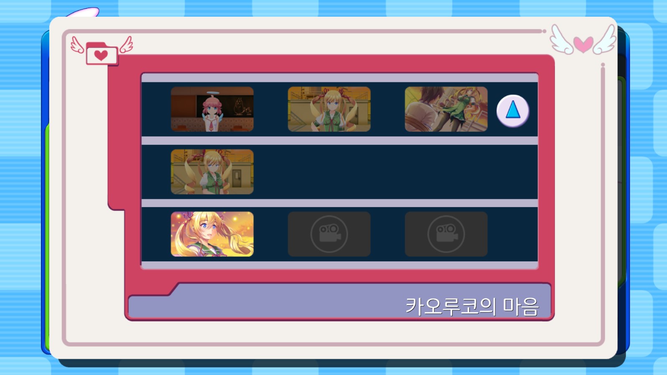Select the rightmost locked video camera slot

(x=446, y=234)
